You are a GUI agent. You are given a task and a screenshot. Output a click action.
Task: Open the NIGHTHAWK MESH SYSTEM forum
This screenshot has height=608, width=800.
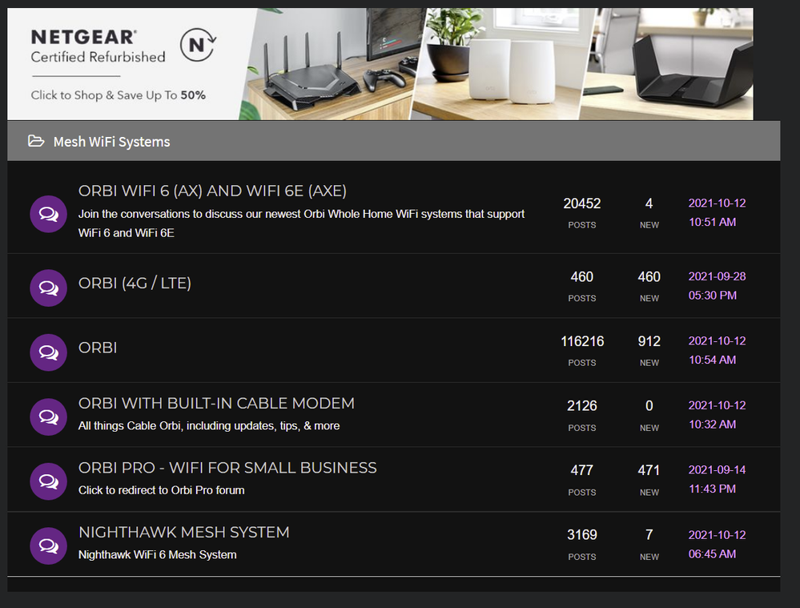pyautogui.click(x=183, y=532)
